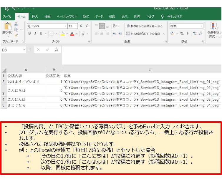The image size is (222, 184).
Task: Click the Cut scissors icon
Action: 16,24
